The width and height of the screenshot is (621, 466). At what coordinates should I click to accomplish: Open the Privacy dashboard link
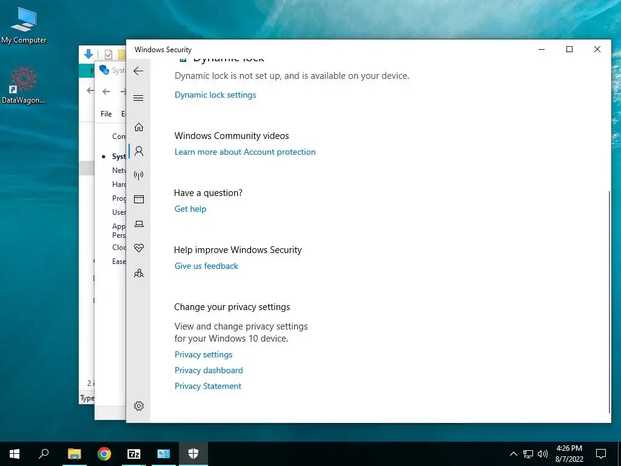(209, 370)
